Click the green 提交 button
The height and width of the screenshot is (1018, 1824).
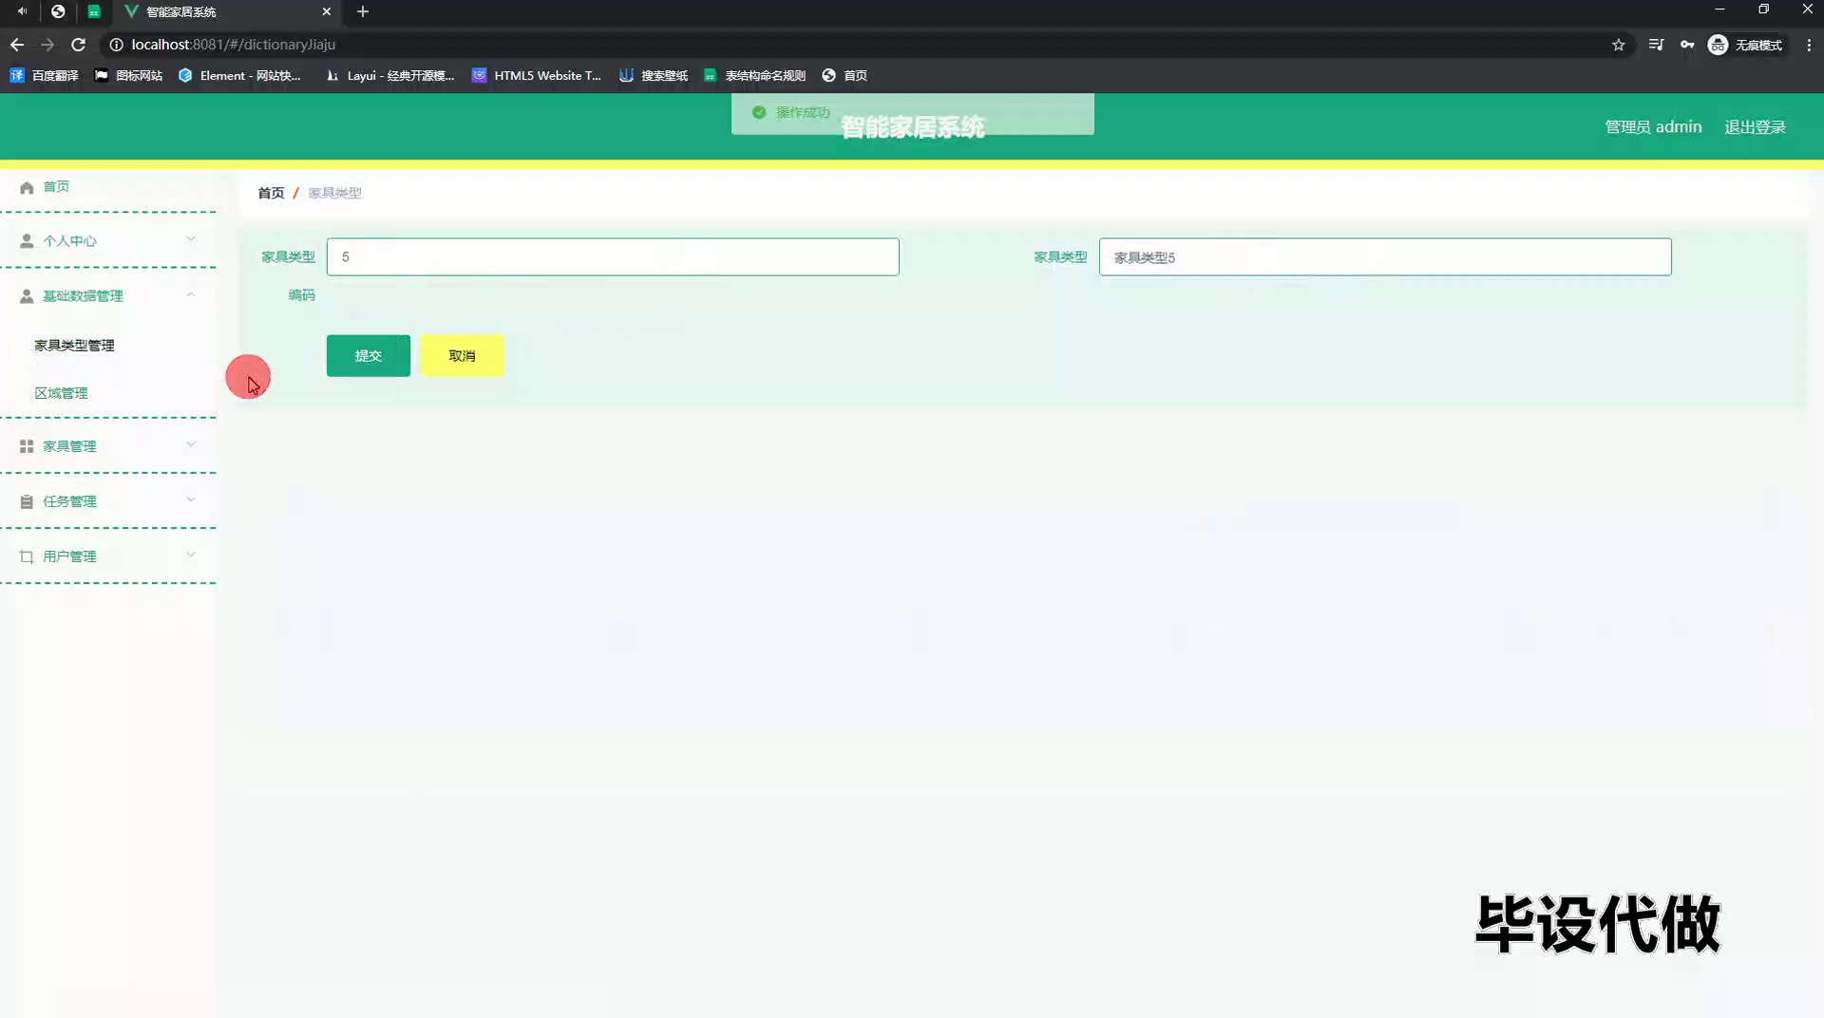click(369, 356)
